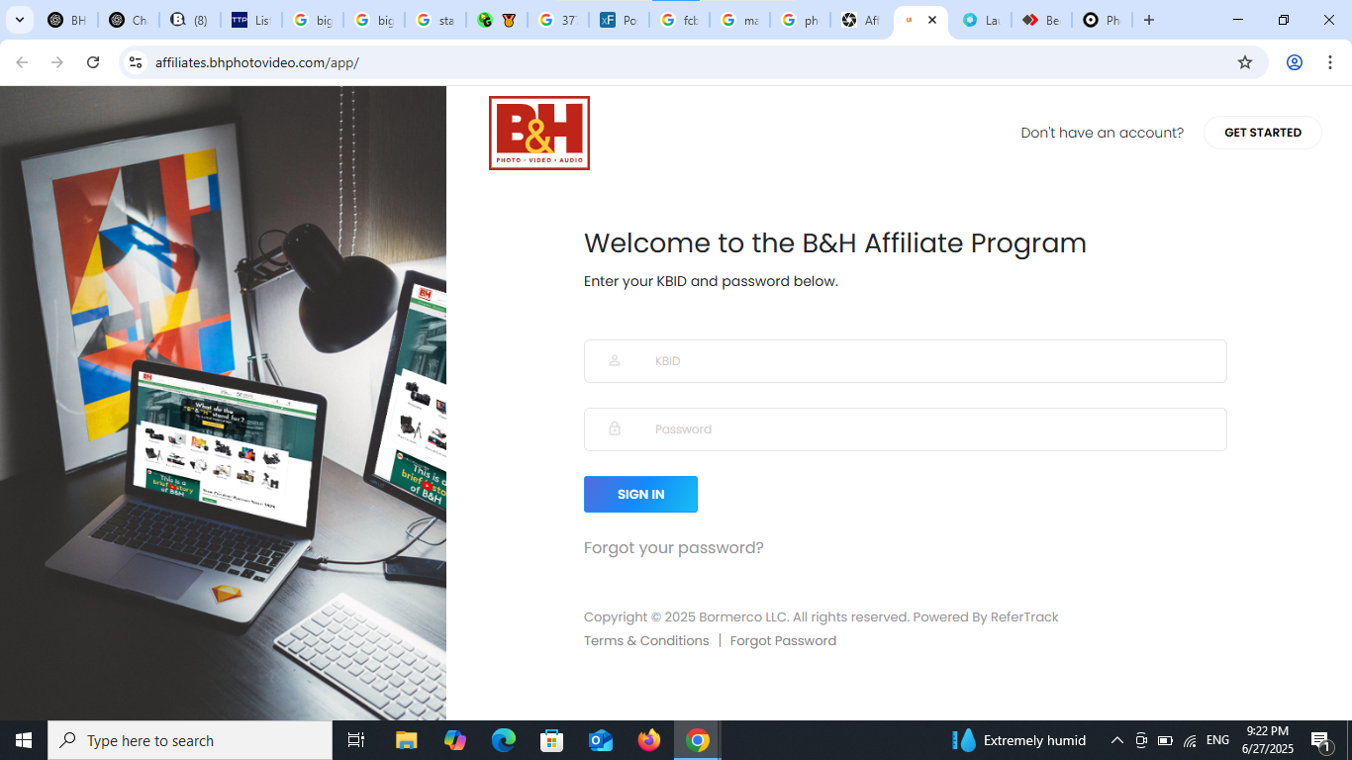The height and width of the screenshot is (760, 1352).
Task: Click the 'Type here to search' box
Action: click(190, 740)
